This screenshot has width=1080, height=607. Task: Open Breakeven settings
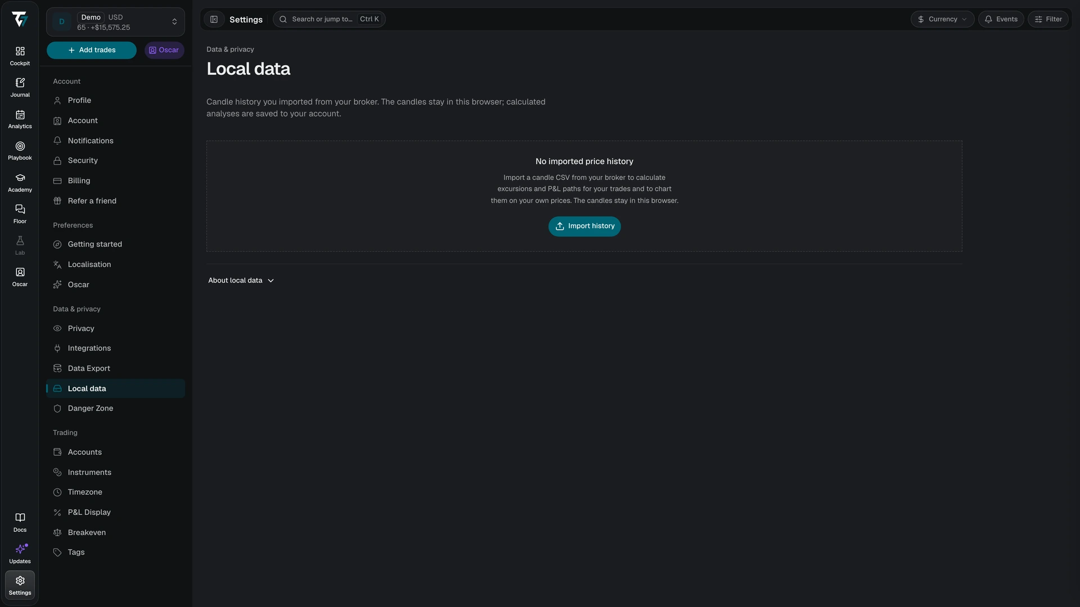pyautogui.click(x=115, y=532)
